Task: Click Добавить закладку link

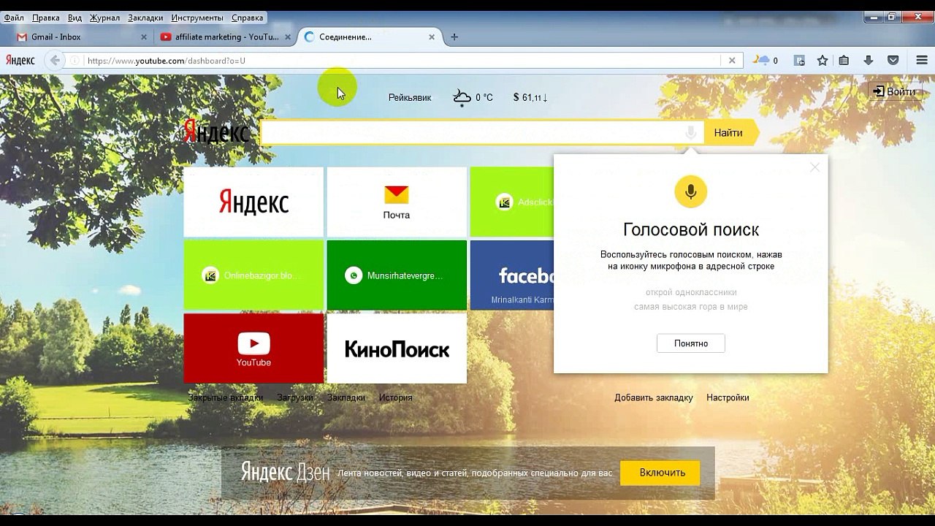Action: coord(654,397)
